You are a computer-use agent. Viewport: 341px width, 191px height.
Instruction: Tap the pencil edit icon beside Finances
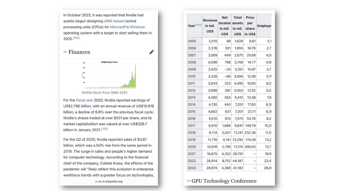152,52
